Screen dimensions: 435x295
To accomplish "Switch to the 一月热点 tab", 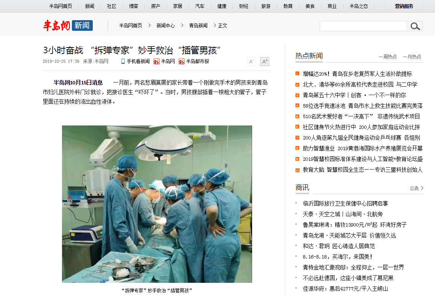I will coord(412,57).
